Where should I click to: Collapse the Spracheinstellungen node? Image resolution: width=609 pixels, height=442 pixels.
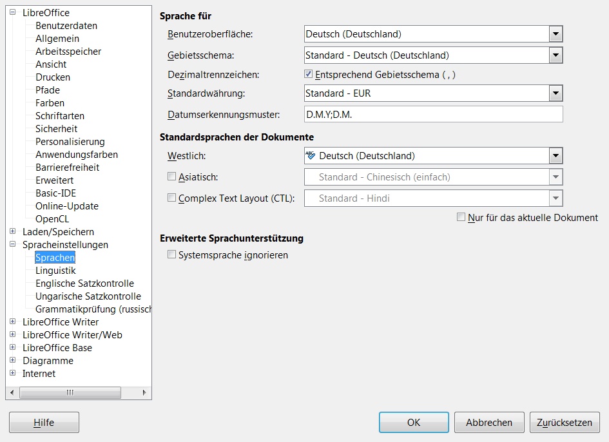pos(12,244)
